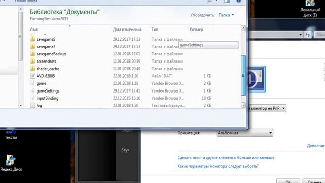The height and width of the screenshot is (183, 325).
Task: Click the shader_cache folder icon
Action: click(x=32, y=69)
